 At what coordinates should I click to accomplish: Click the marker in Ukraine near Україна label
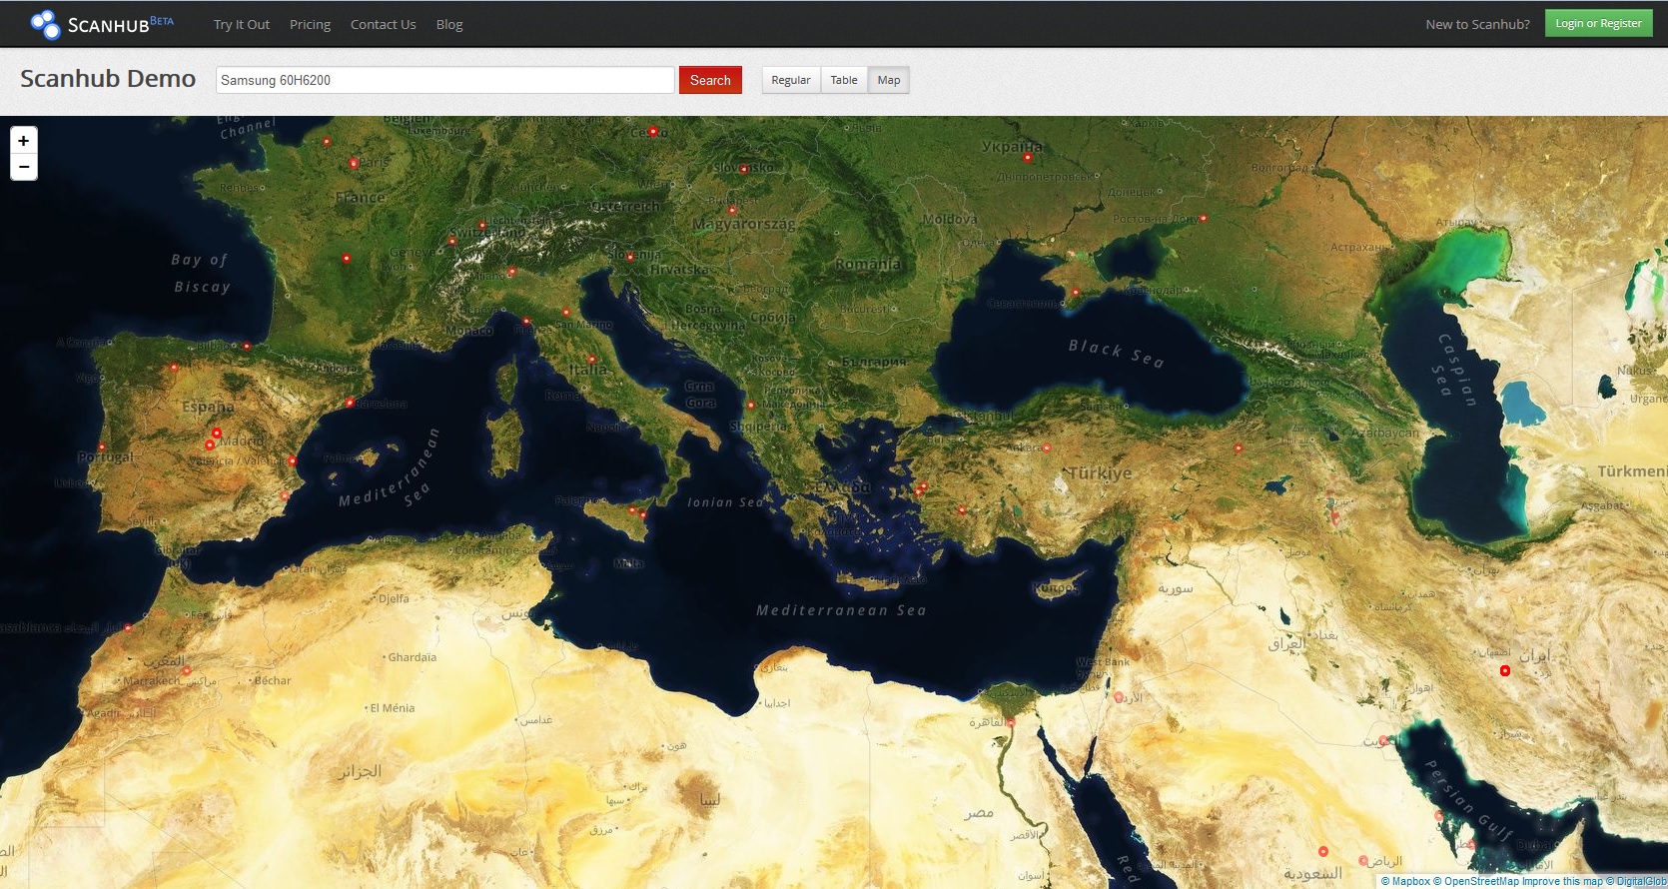1027,158
